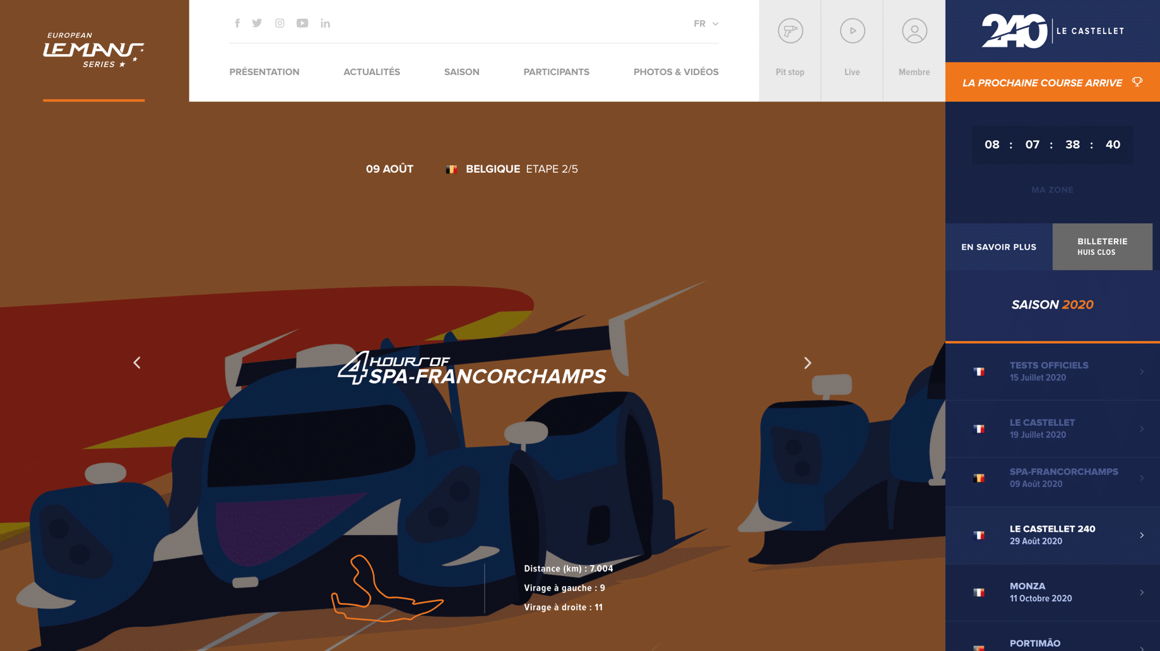
Task: Open the Pit stop section
Action: pyautogui.click(x=790, y=50)
